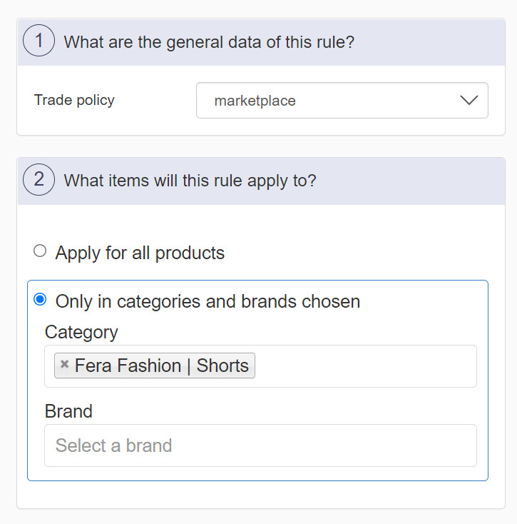This screenshot has height=524, width=517.
Task: Click the "Only in categories and brands chosen" text
Action: [x=208, y=301]
